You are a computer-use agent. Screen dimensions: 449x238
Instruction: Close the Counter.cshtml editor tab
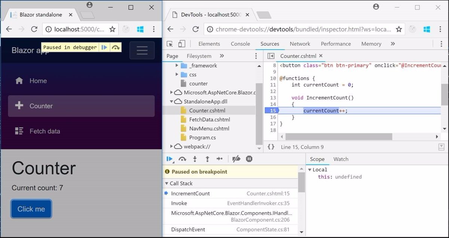[321, 56]
